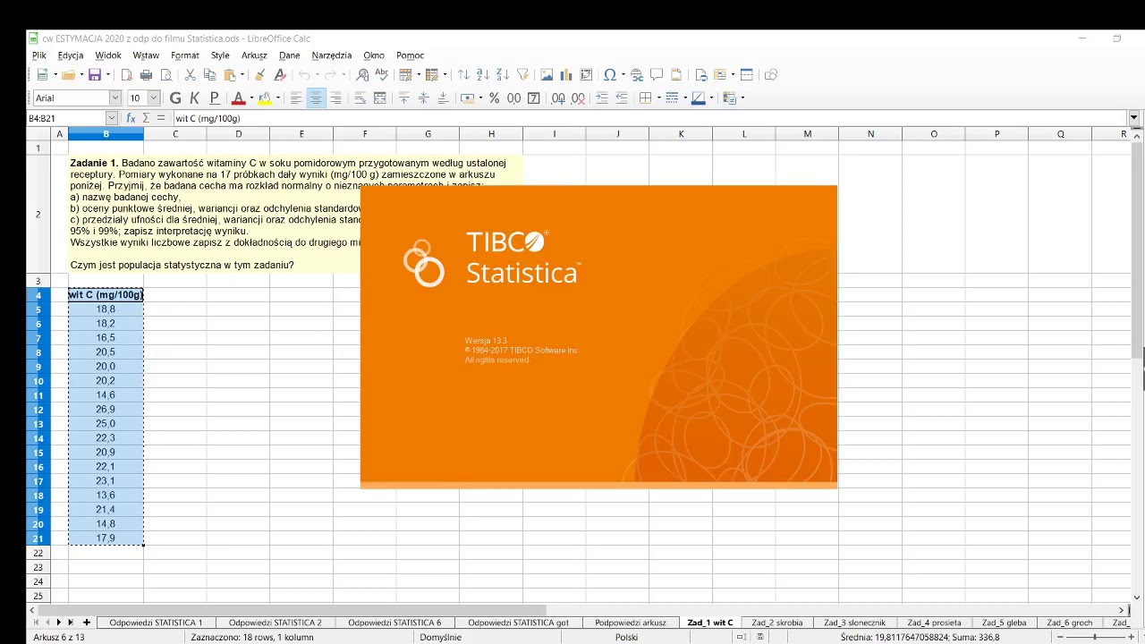Viewport: 1145px width, 644px height.
Task: Click the Polski language status field
Action: click(x=626, y=637)
